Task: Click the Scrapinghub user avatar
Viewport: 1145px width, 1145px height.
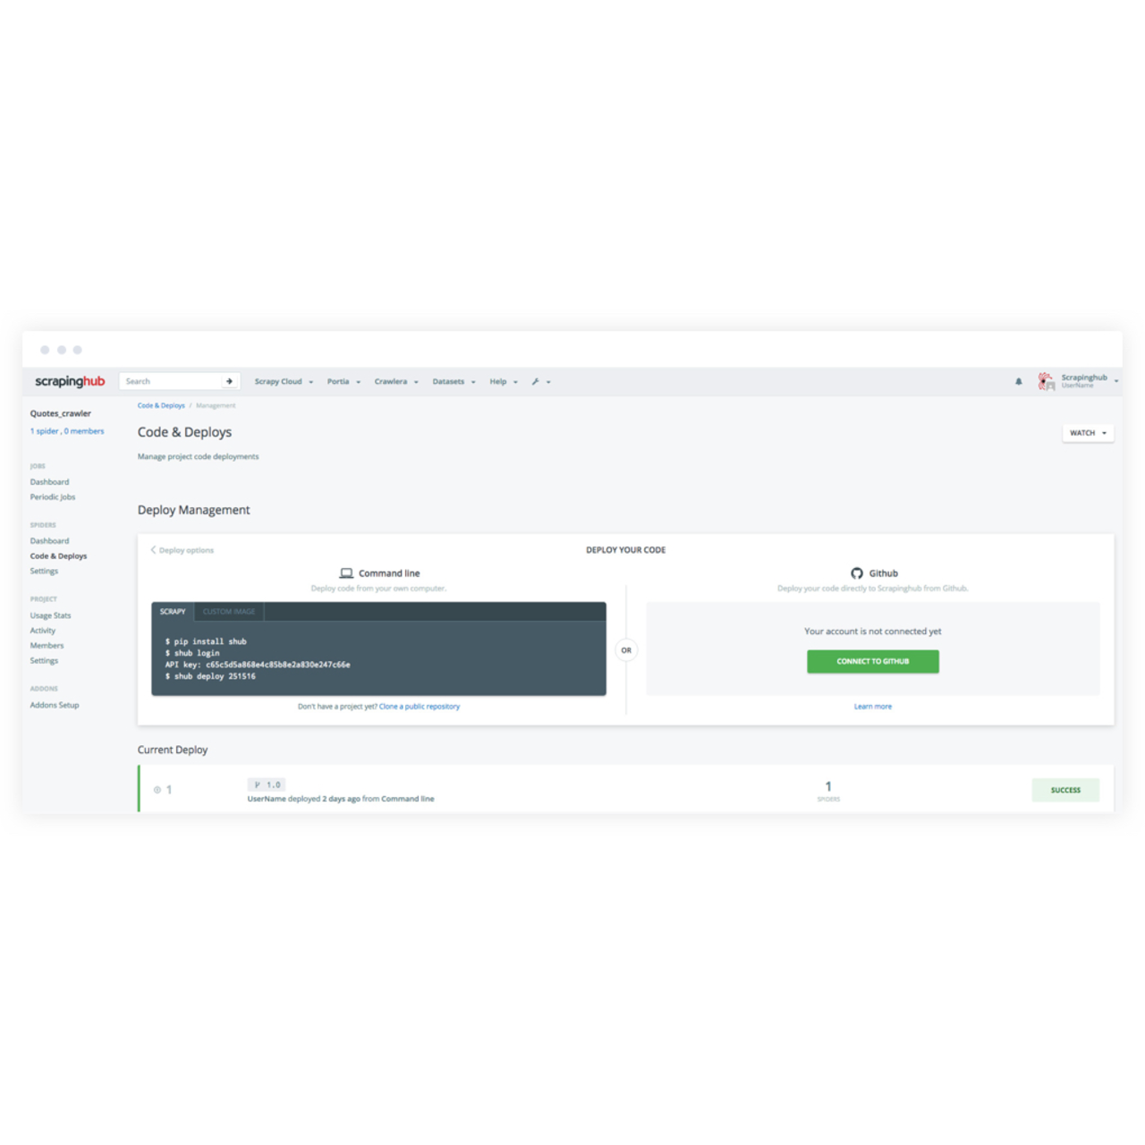Action: point(1045,380)
